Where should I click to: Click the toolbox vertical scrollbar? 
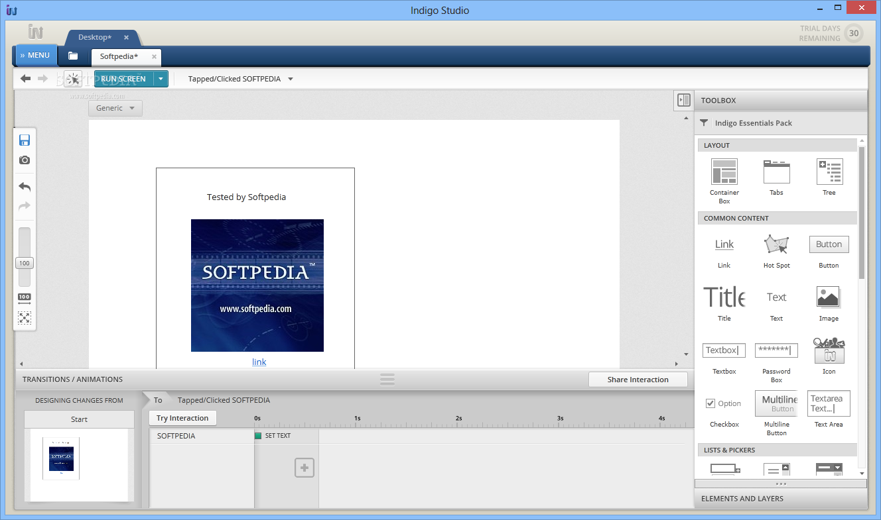click(862, 212)
